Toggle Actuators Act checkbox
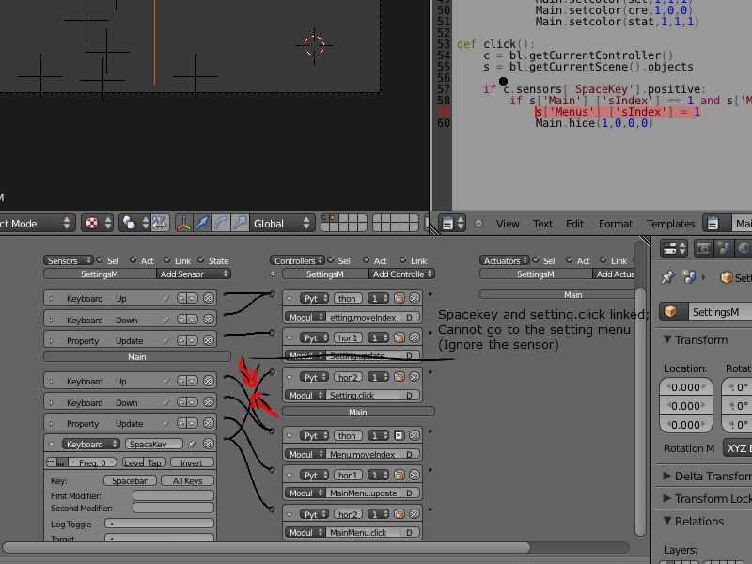The width and height of the screenshot is (752, 564). tap(570, 260)
